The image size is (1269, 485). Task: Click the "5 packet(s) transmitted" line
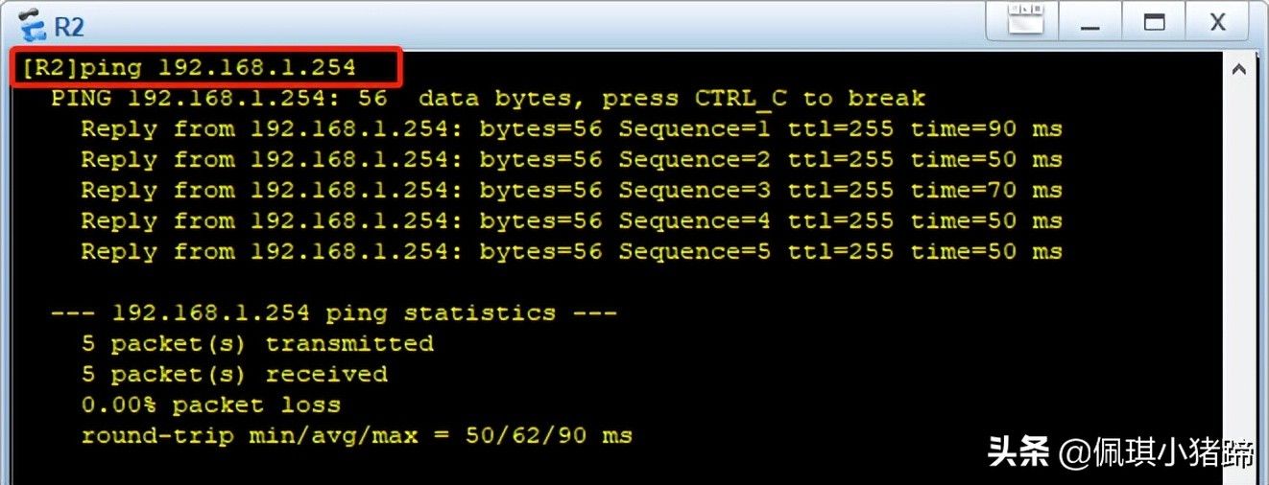[x=257, y=343]
